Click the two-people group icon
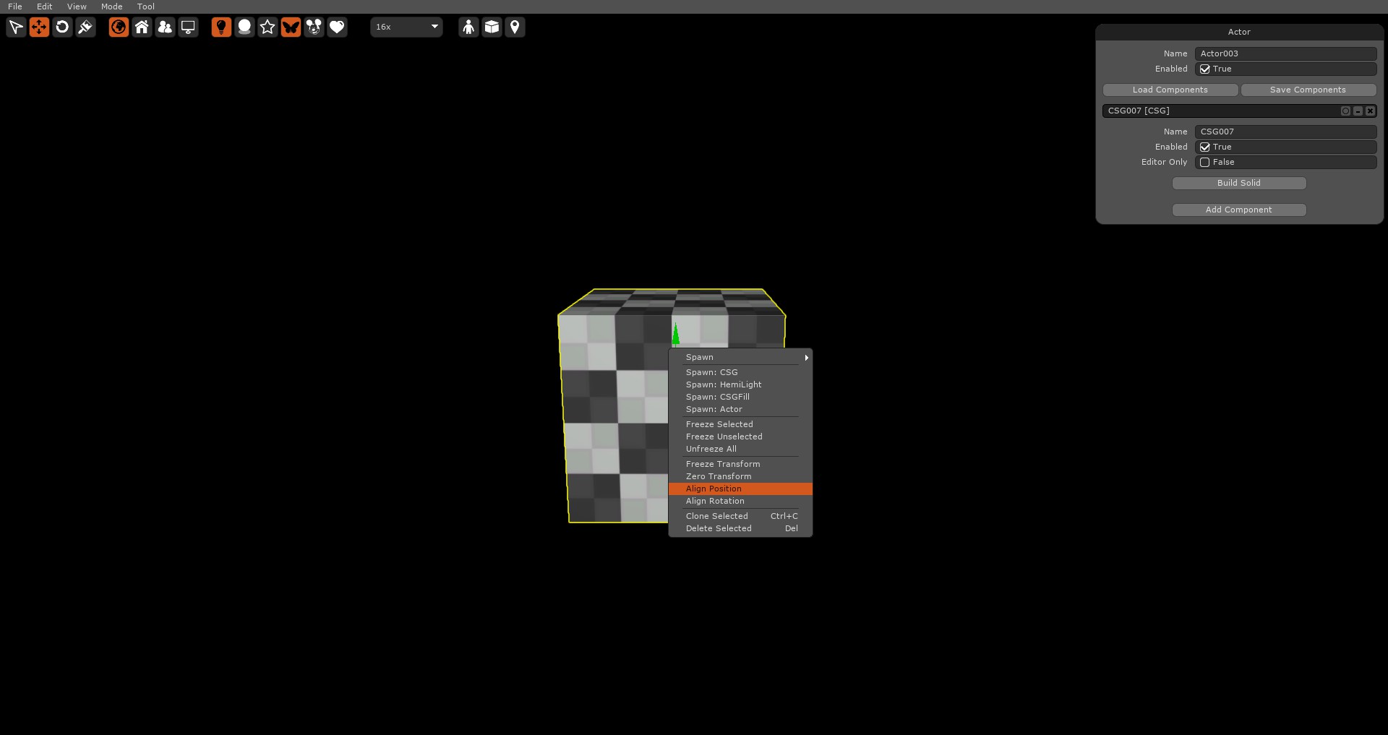This screenshot has height=735, width=1388. click(165, 27)
